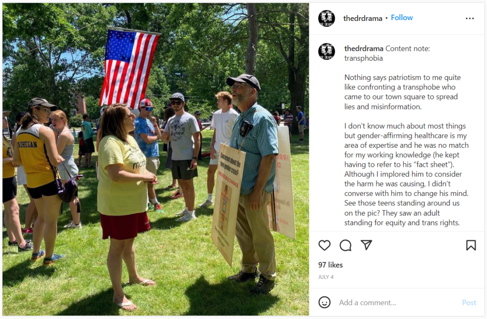View the 97 likes list
This screenshot has width=487, height=319.
point(330,265)
